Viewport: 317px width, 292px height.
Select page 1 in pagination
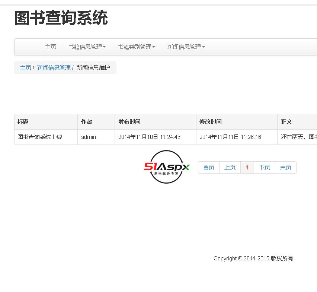click(247, 167)
